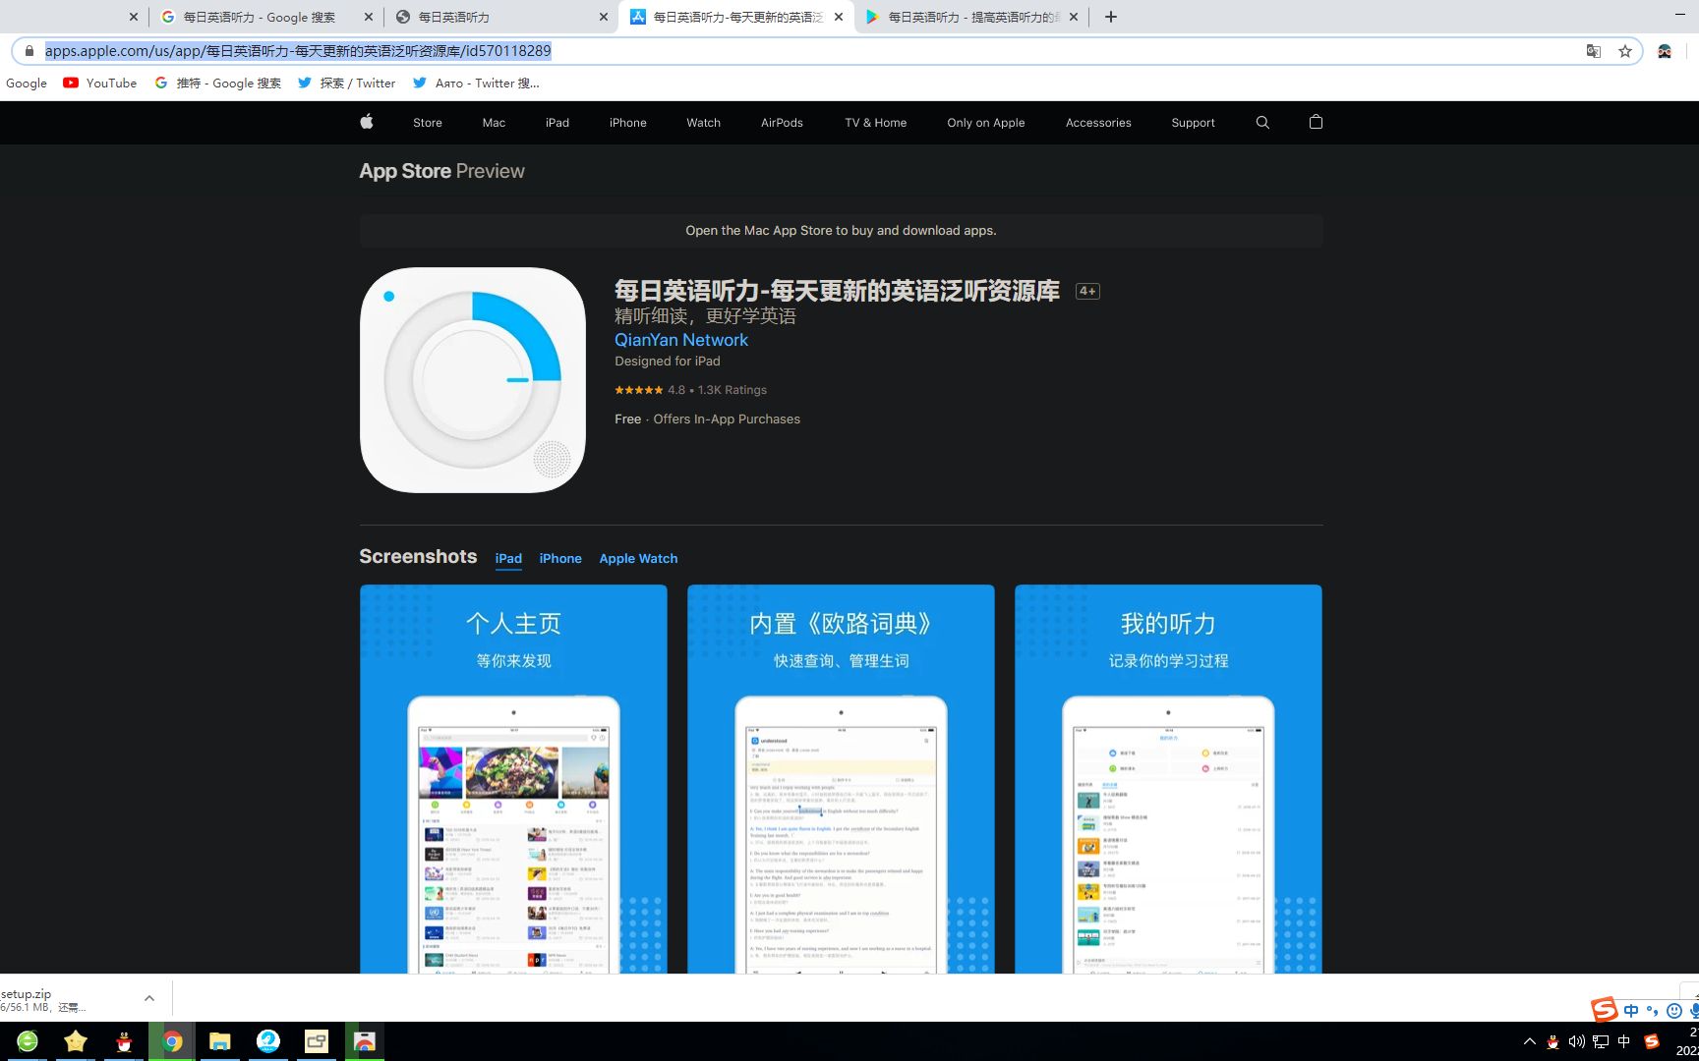Screen dimensions: 1699x1061
Task: Open the 内置《欧路词典》 screenshot
Action: 841,779
